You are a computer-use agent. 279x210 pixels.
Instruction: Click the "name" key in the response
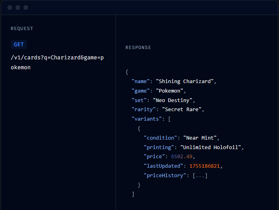[x=140, y=81]
